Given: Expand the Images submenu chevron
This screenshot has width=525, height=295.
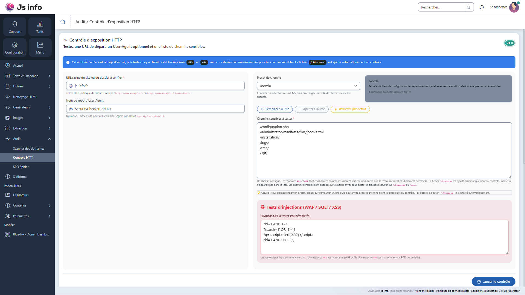Looking at the screenshot, I should [x=49, y=118].
